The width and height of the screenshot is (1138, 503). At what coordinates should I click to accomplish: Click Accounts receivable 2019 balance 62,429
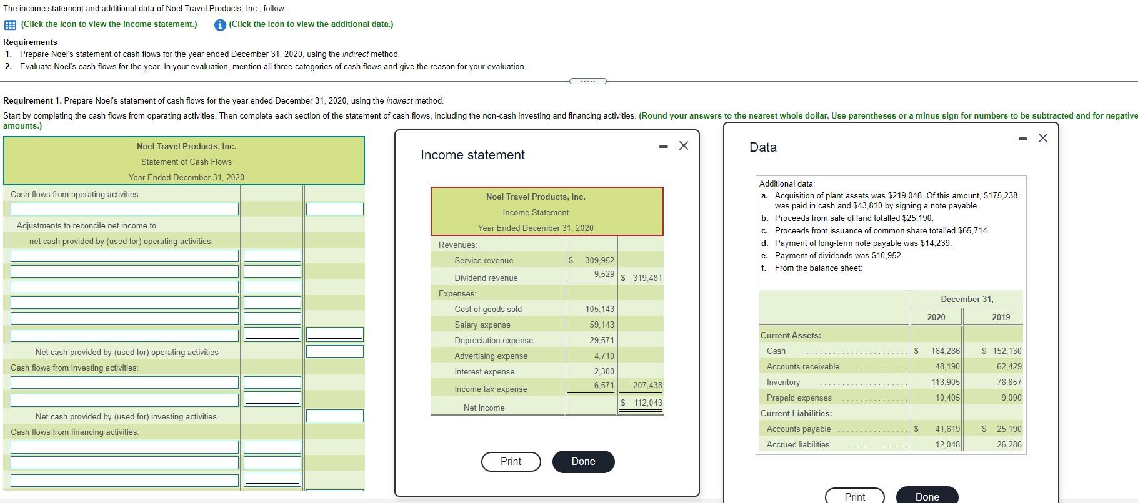click(x=1009, y=366)
